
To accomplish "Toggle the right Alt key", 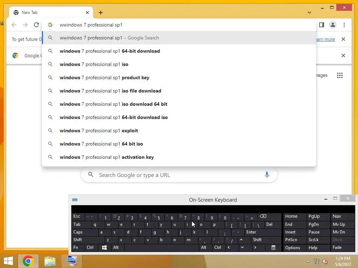I will coord(205,247).
